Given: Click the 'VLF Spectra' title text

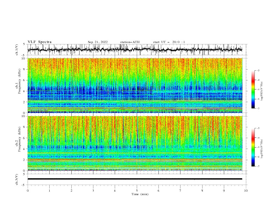Looking at the screenshot, I should 40,42.
